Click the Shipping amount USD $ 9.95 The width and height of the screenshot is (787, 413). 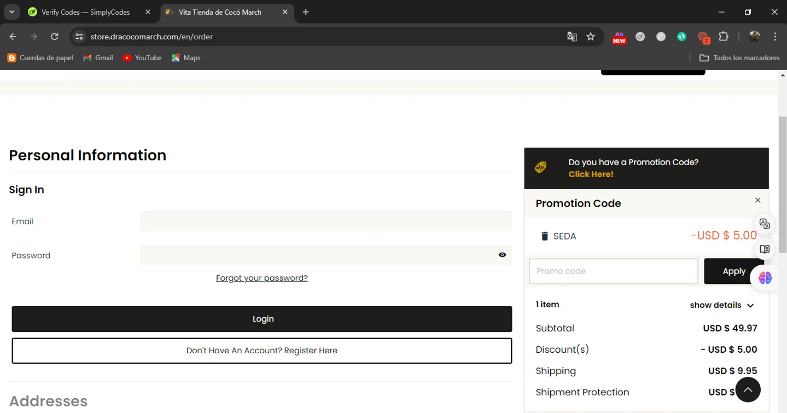tap(732, 371)
